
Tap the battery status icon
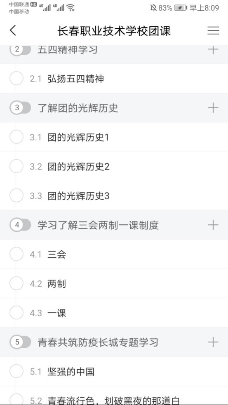pos(181,8)
